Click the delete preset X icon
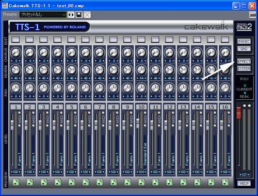258x196 pixels. coord(87,15)
